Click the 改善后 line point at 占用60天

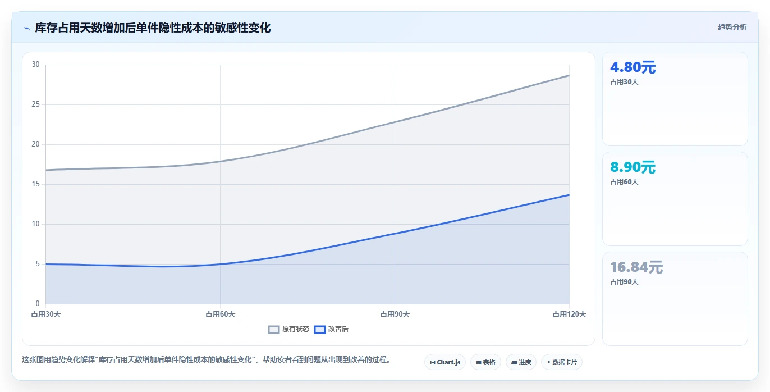pyautogui.click(x=220, y=264)
